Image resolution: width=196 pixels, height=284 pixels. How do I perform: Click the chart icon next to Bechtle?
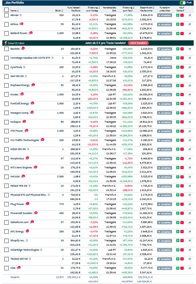(21, 49)
